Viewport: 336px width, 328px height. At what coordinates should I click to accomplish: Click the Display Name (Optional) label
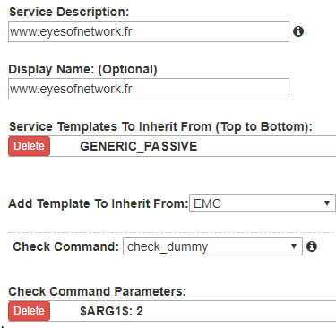(x=82, y=69)
